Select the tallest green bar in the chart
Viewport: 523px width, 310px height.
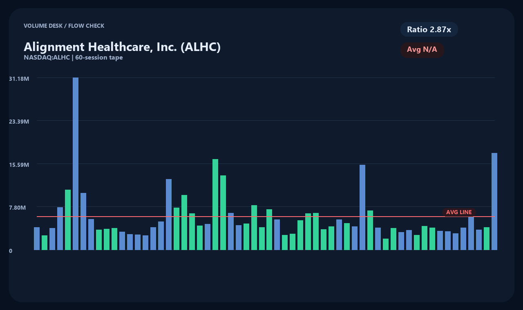click(215, 204)
